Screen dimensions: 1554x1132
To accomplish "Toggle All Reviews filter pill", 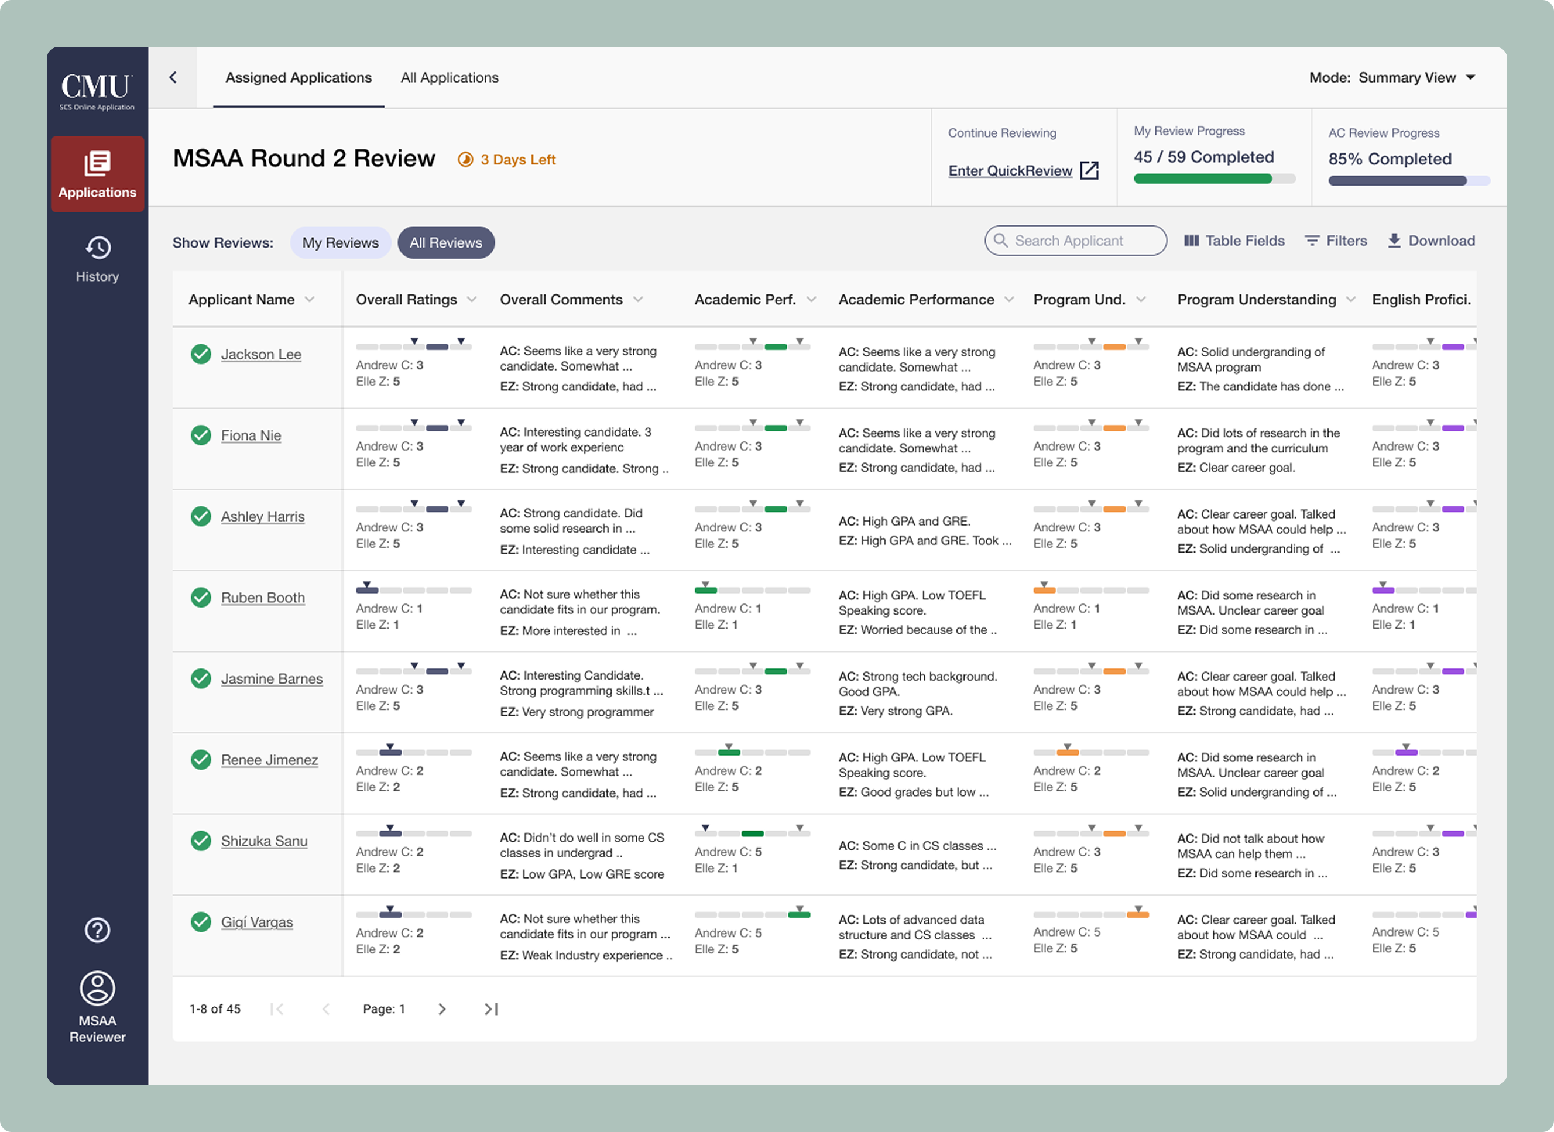I will [x=446, y=242].
